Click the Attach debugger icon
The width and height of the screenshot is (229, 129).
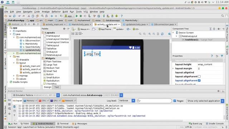click(89, 16)
